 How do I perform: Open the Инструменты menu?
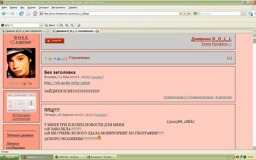click(x=59, y=8)
